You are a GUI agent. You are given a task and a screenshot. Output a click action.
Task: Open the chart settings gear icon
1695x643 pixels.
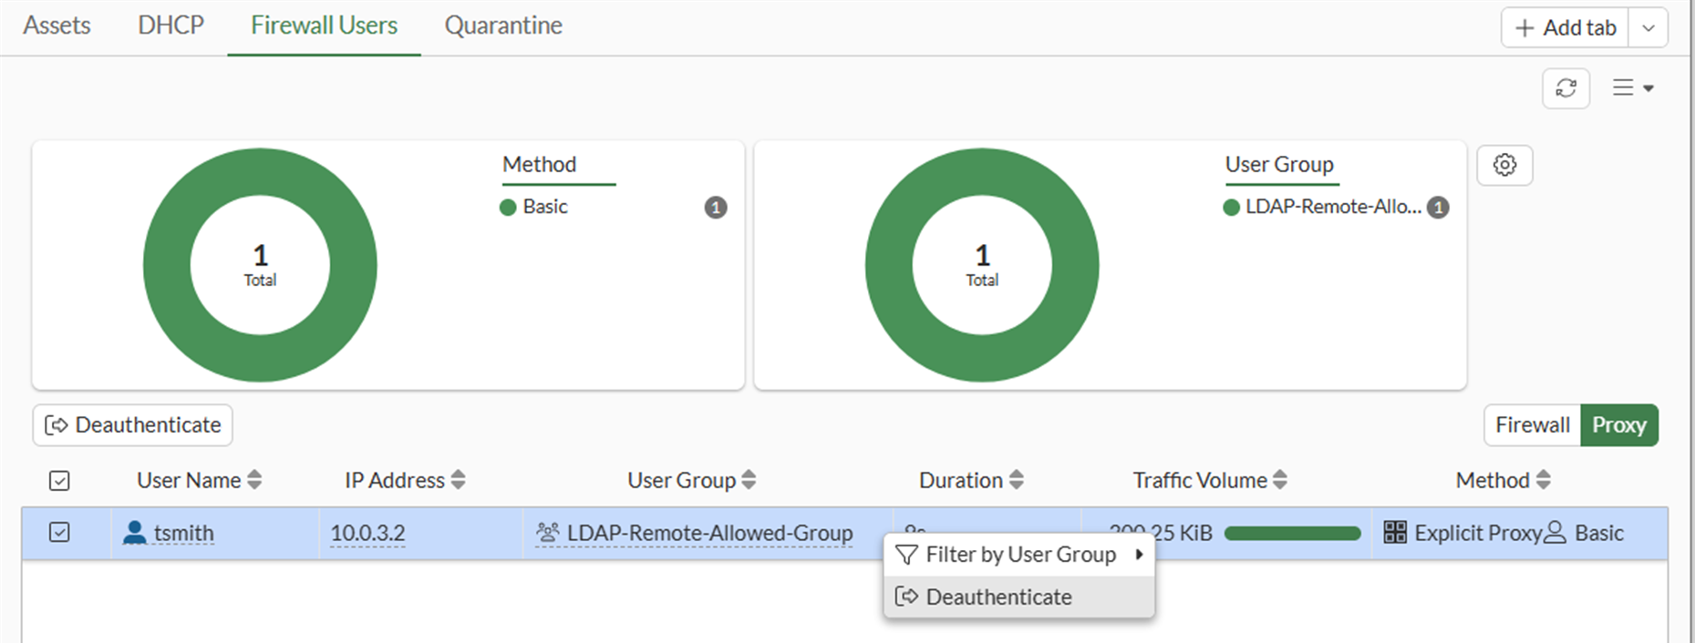coord(1504,165)
